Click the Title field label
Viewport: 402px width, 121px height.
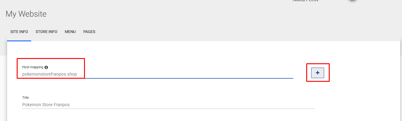25,98
